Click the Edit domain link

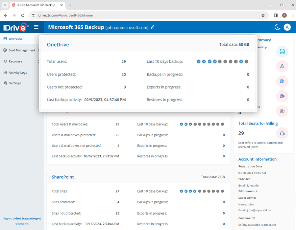pos(248,191)
